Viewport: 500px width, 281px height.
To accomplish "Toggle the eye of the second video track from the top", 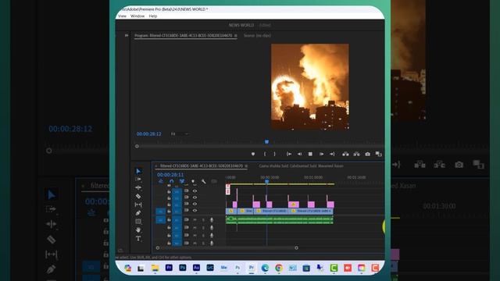I will (x=195, y=197).
